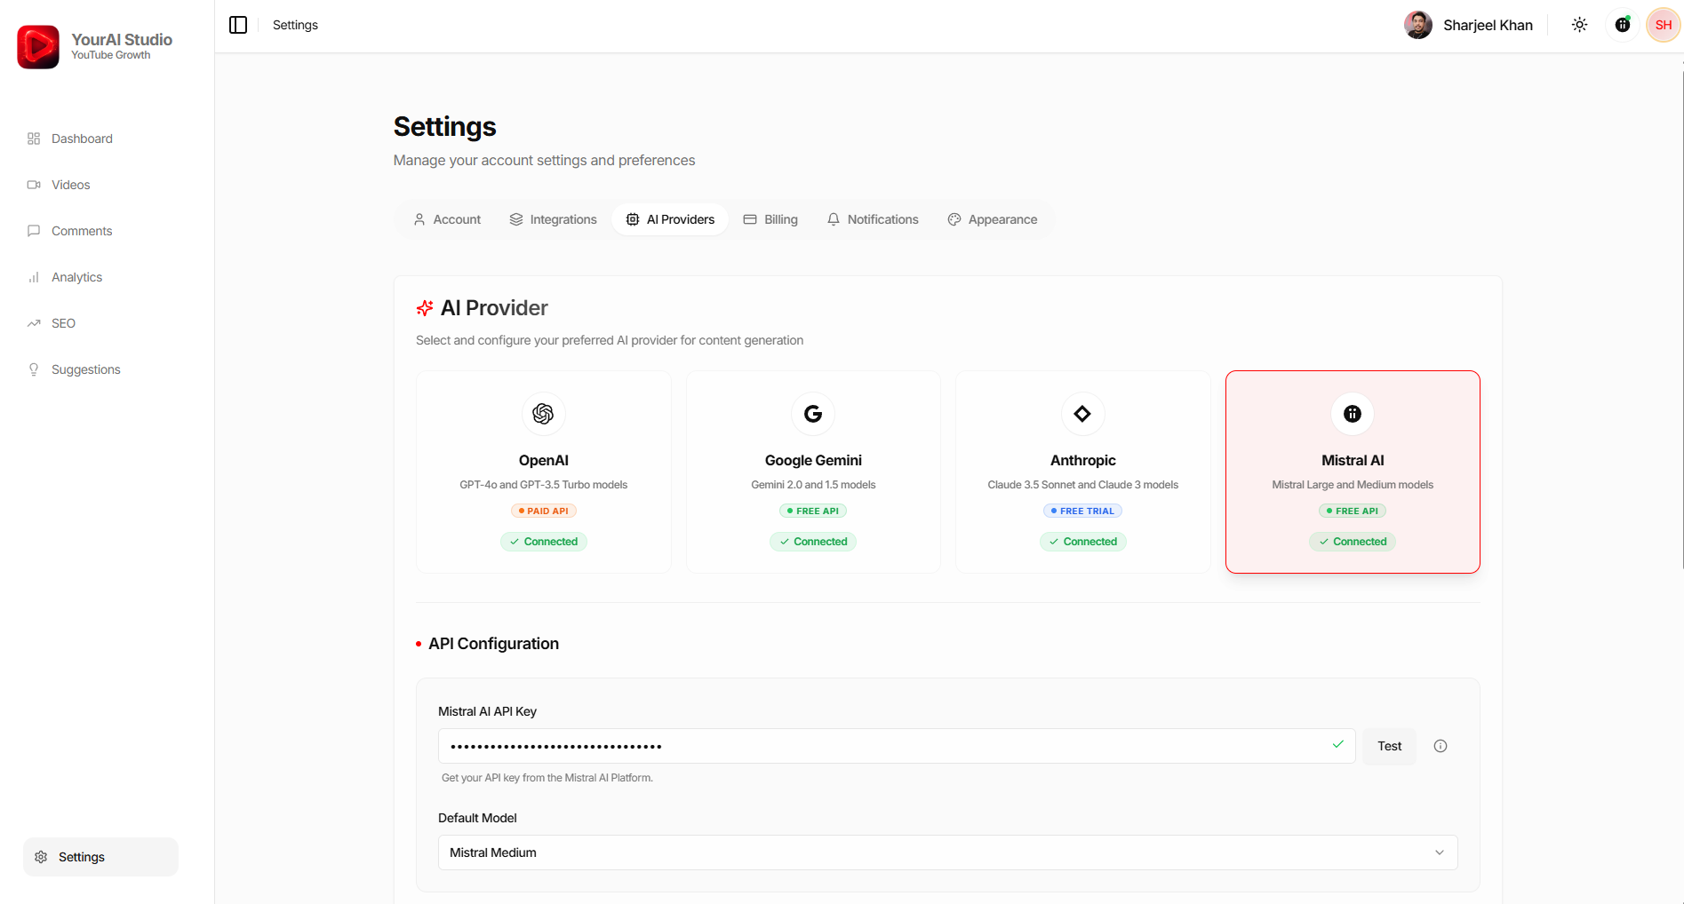The width and height of the screenshot is (1684, 904).
Task: Click the YourAI Studio logo icon
Action: [x=37, y=46]
